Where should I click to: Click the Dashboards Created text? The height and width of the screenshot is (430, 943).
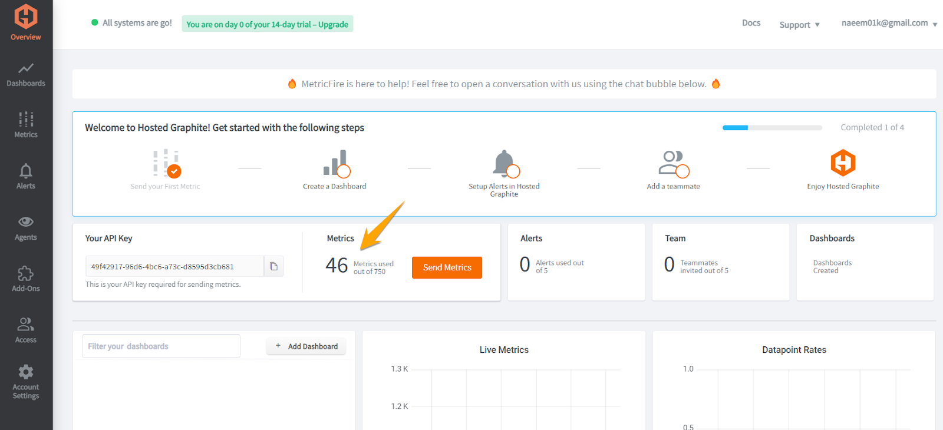pos(832,267)
